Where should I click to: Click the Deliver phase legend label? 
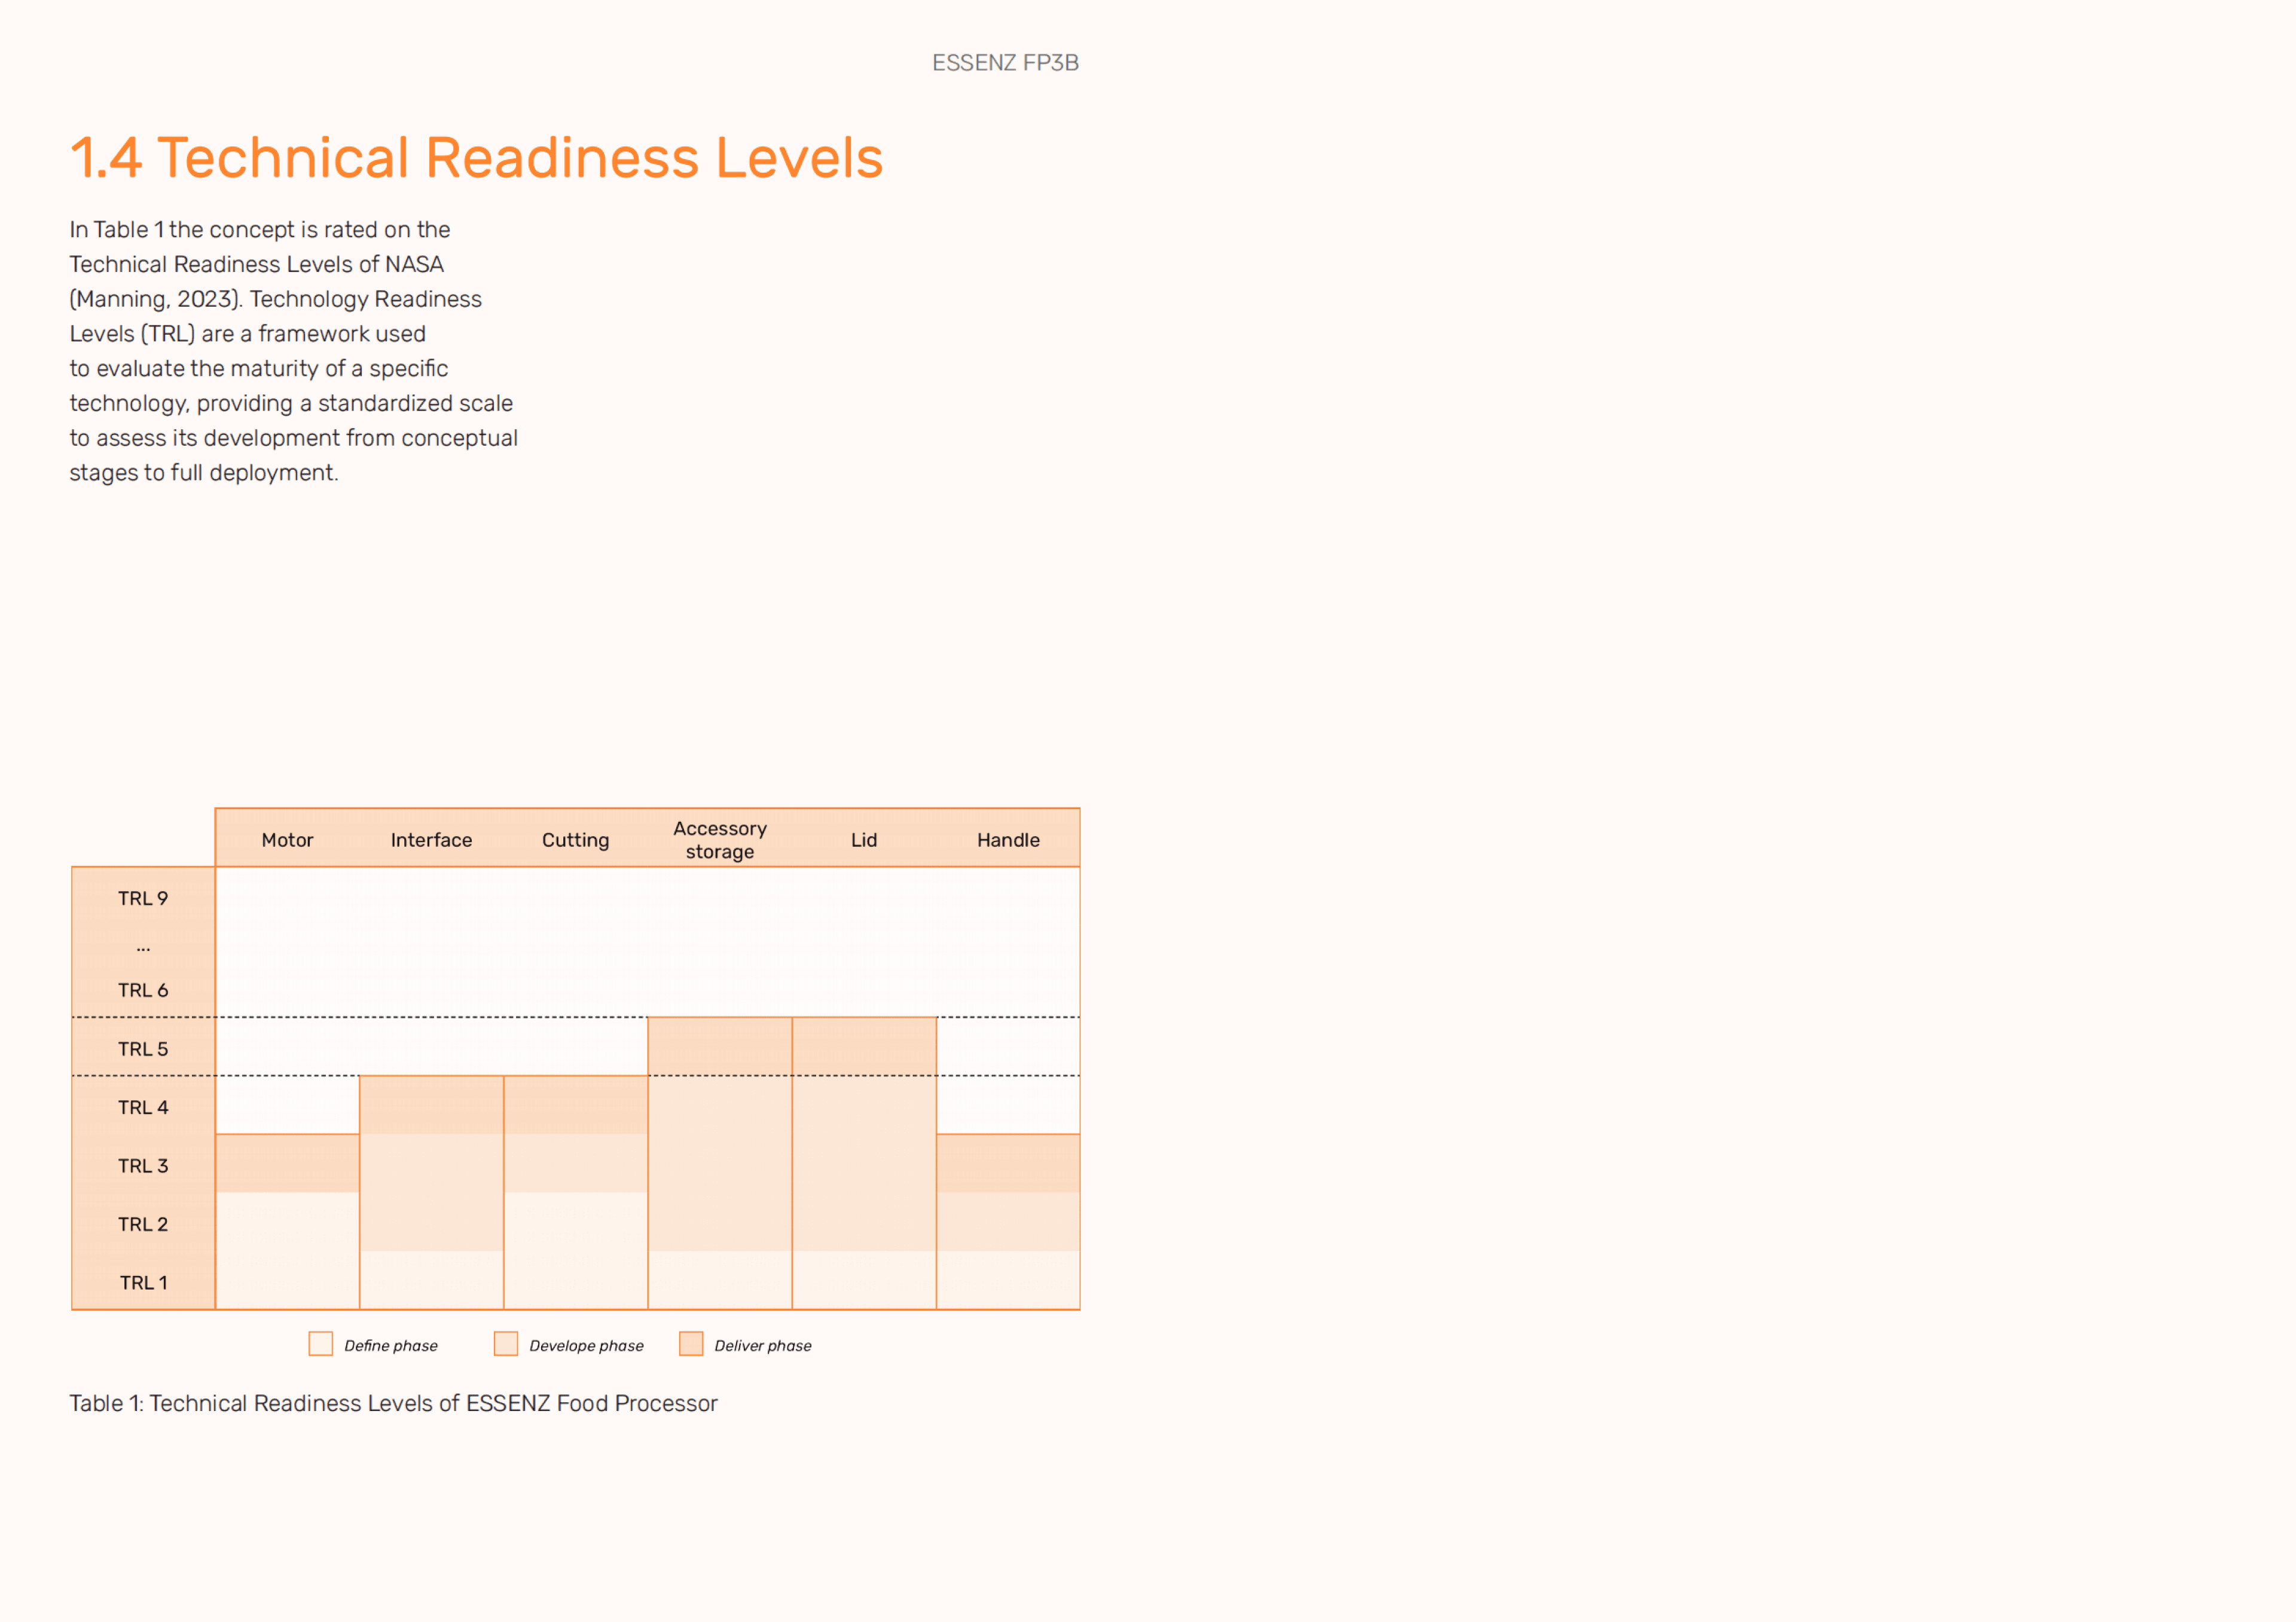coord(763,1345)
